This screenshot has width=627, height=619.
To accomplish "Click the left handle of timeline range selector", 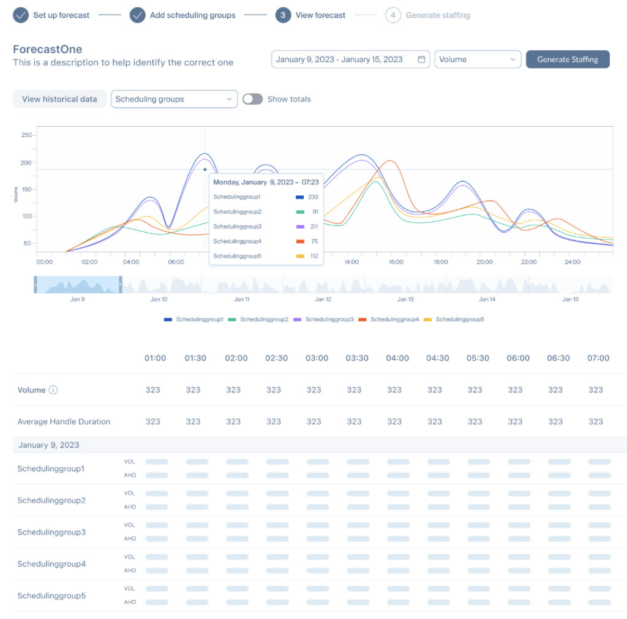I will click(36, 284).
